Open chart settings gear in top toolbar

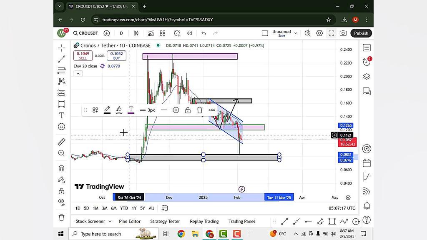coord(319,33)
